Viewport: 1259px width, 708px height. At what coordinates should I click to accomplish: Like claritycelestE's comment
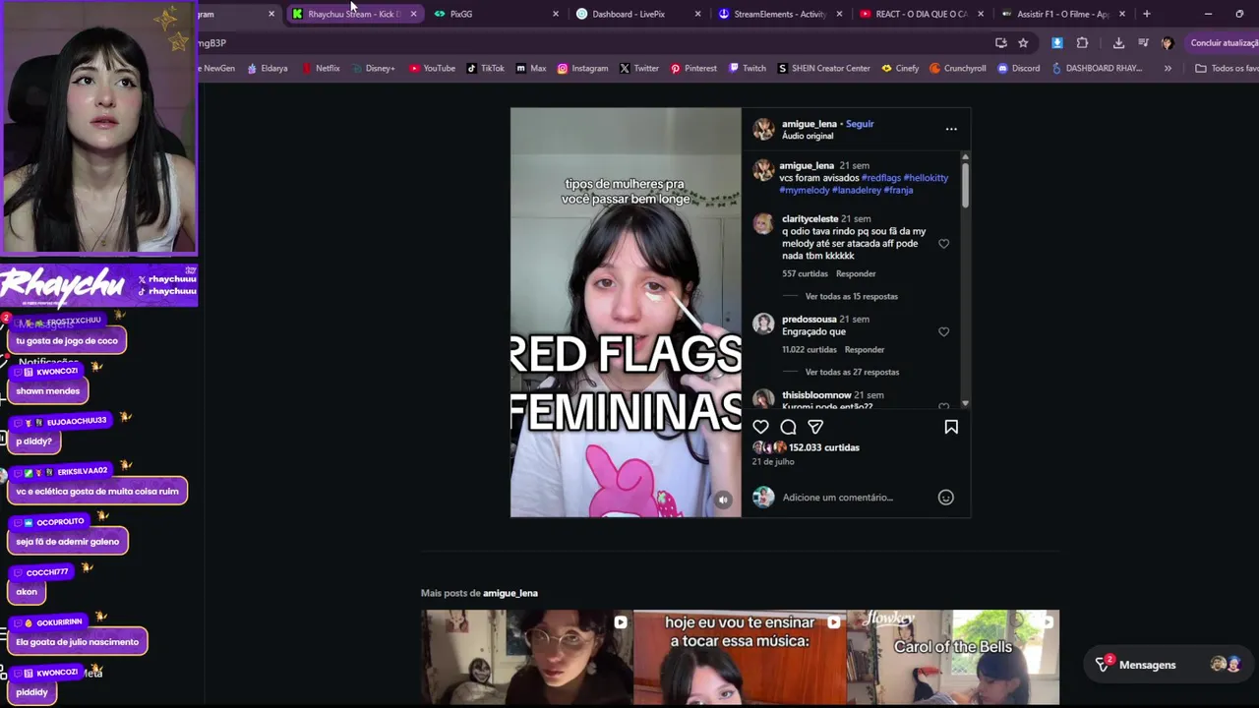point(943,244)
